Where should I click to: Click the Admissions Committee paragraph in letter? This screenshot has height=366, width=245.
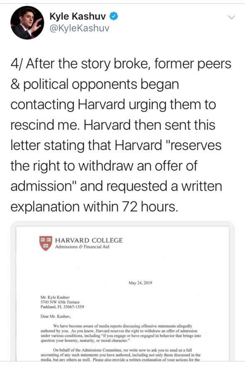(121, 355)
